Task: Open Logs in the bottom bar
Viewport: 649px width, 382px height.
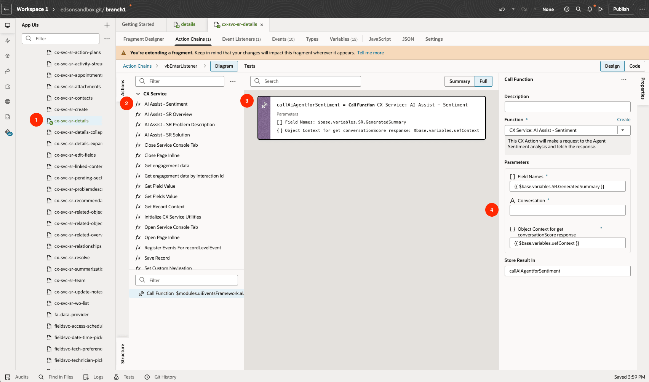Action: pyautogui.click(x=93, y=377)
